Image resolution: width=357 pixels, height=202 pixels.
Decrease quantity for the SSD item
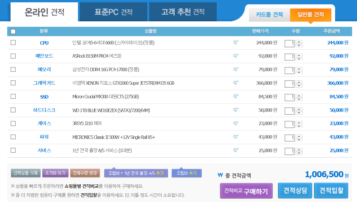299,99
